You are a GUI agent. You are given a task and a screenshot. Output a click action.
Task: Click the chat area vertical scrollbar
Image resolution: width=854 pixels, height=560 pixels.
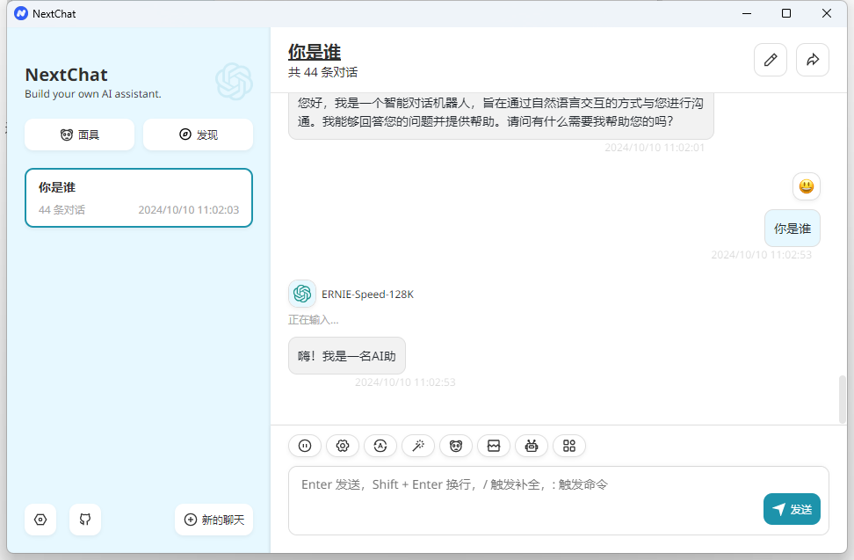pos(842,399)
